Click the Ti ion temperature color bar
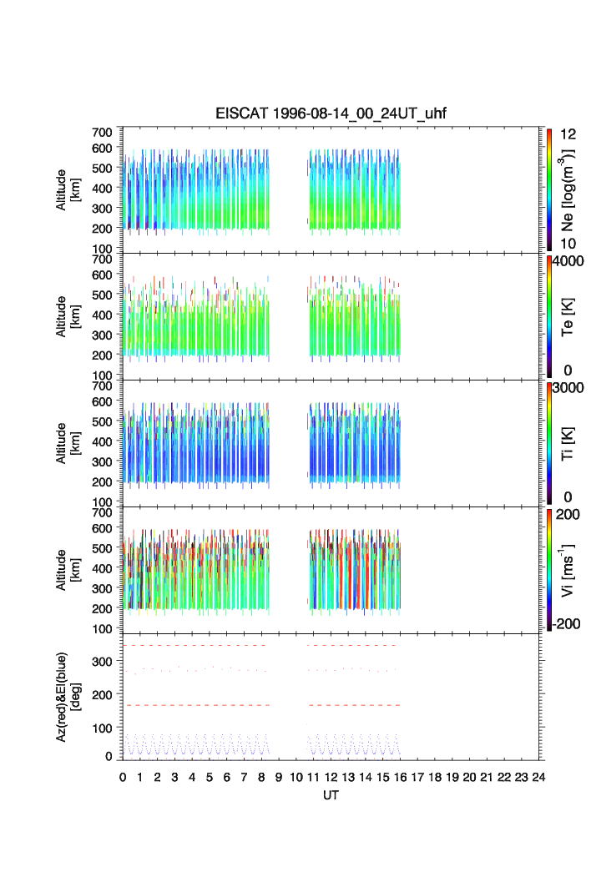This screenshot has height=887, width=591. coord(551,442)
